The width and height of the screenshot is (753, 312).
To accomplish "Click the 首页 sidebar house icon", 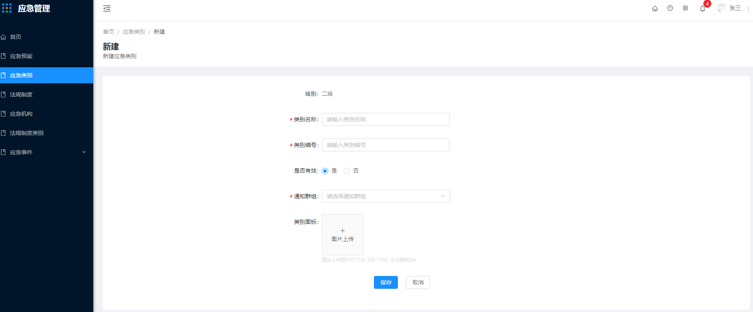I will 3,37.
